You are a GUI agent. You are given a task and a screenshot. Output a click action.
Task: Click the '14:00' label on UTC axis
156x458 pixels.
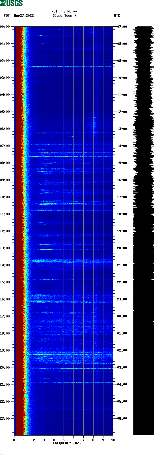coord(122,146)
